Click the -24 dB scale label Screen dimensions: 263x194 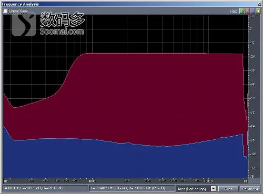click(252, 57)
